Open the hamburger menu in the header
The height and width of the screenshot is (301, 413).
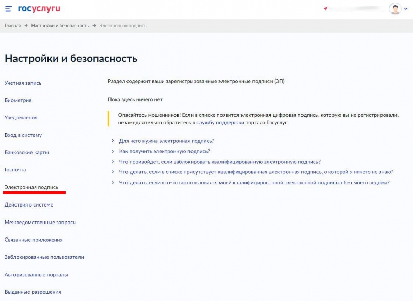tap(7, 8)
